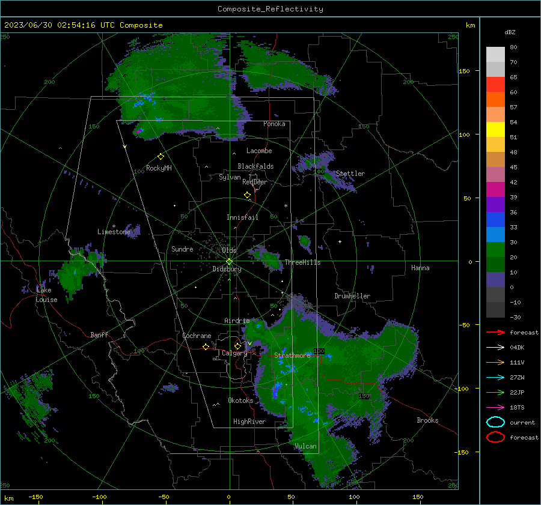Click the Banff town label

[x=99, y=334]
